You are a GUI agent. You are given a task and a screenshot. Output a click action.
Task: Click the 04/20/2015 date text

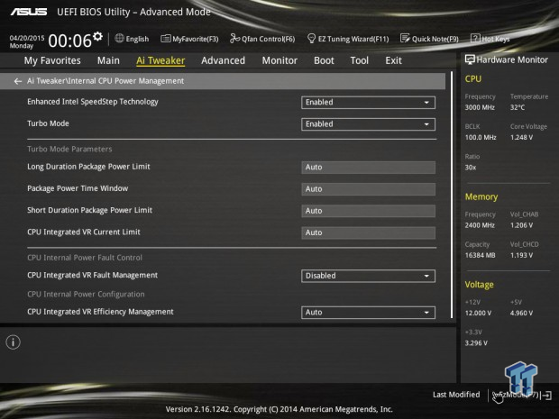(x=27, y=38)
